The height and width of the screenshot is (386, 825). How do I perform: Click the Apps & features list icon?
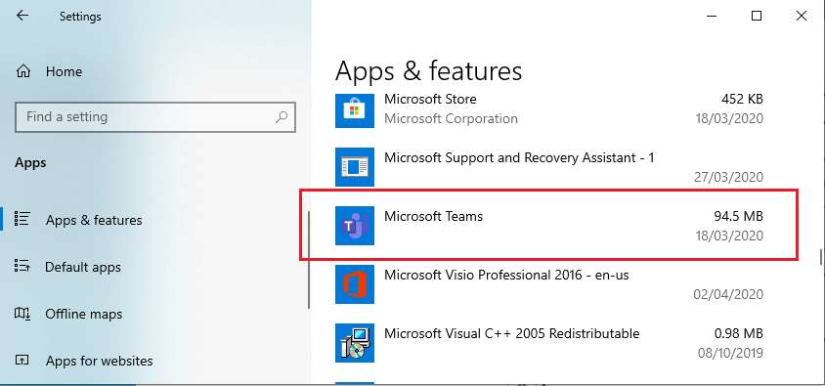(22, 219)
